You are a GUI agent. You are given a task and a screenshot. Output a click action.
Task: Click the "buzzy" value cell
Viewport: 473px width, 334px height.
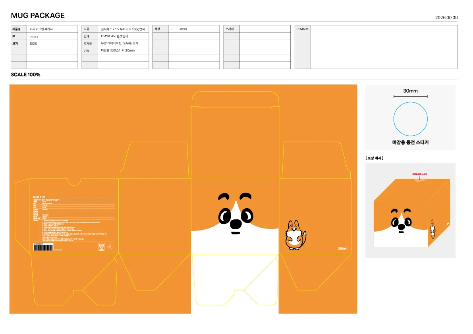[x=52, y=36]
